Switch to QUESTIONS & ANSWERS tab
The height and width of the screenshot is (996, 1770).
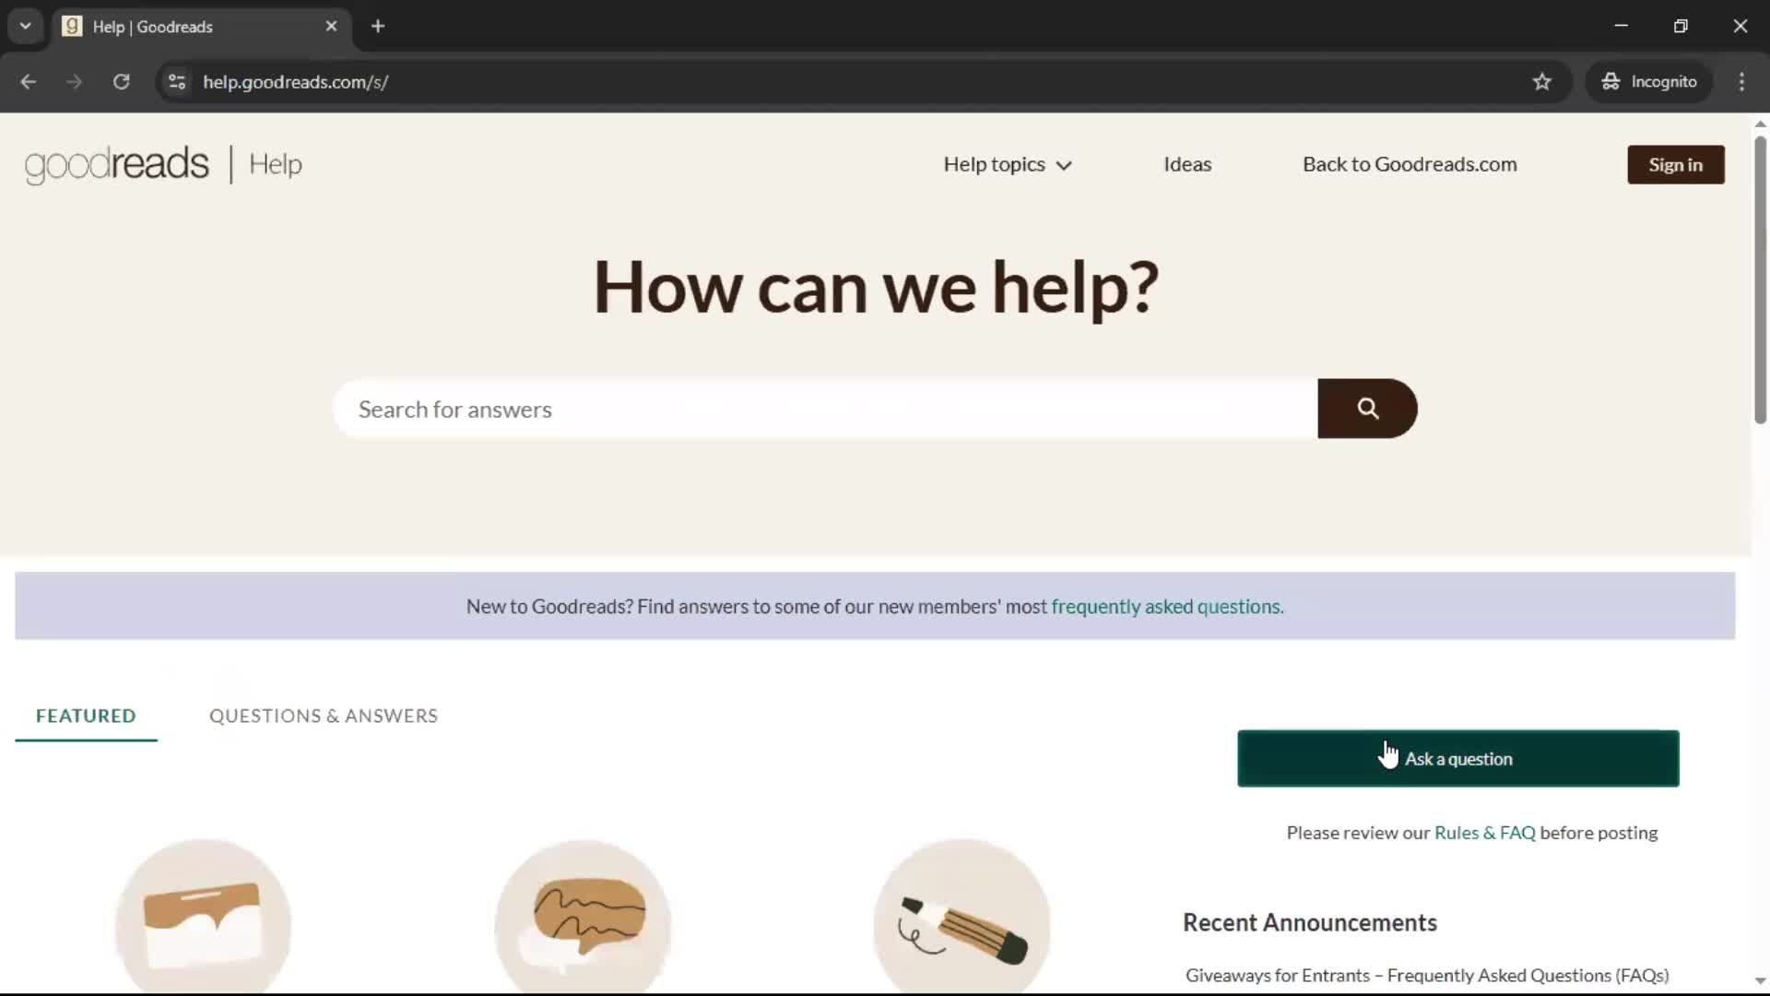tap(324, 716)
